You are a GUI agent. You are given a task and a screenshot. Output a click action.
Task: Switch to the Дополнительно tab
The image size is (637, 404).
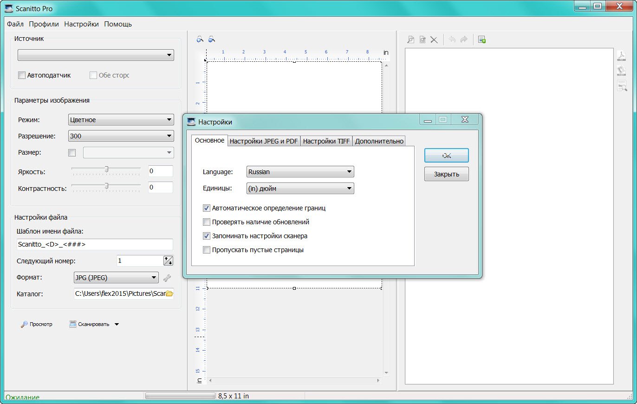pos(379,141)
